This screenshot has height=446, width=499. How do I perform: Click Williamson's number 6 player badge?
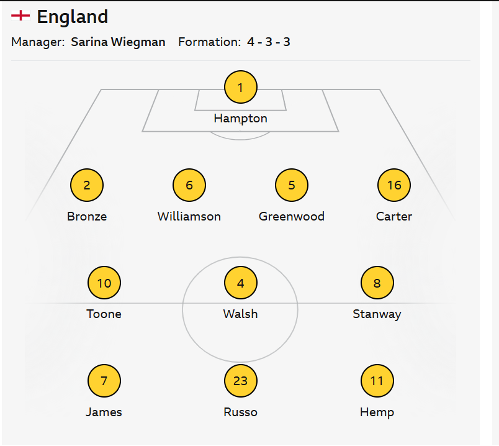pos(189,185)
